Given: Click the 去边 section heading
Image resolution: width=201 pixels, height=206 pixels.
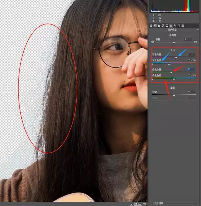Looking at the screenshot, I should point(172,50).
